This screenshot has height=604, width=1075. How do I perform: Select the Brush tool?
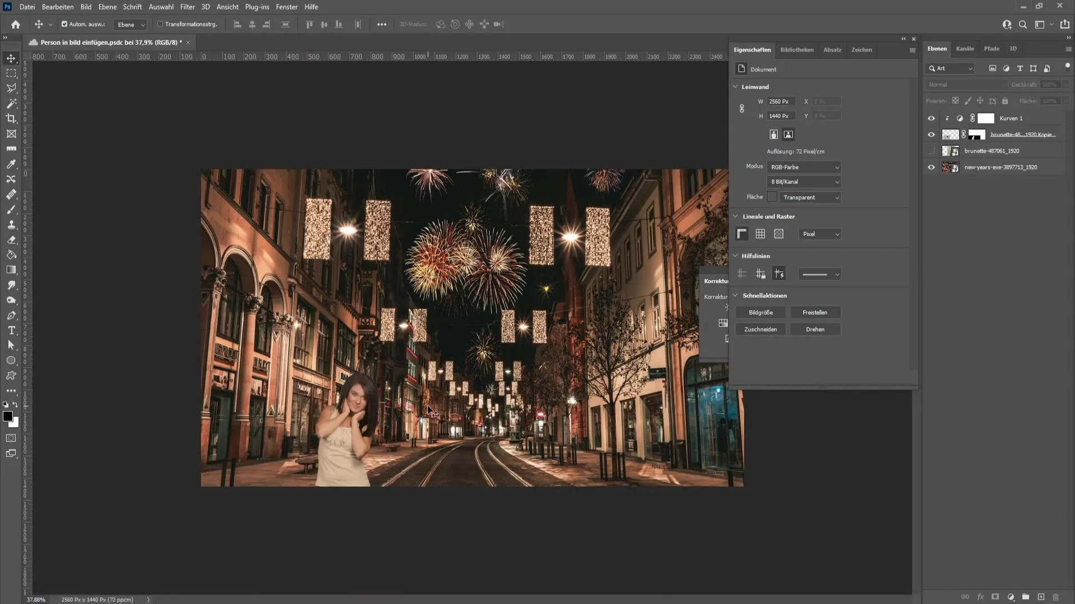(10, 210)
